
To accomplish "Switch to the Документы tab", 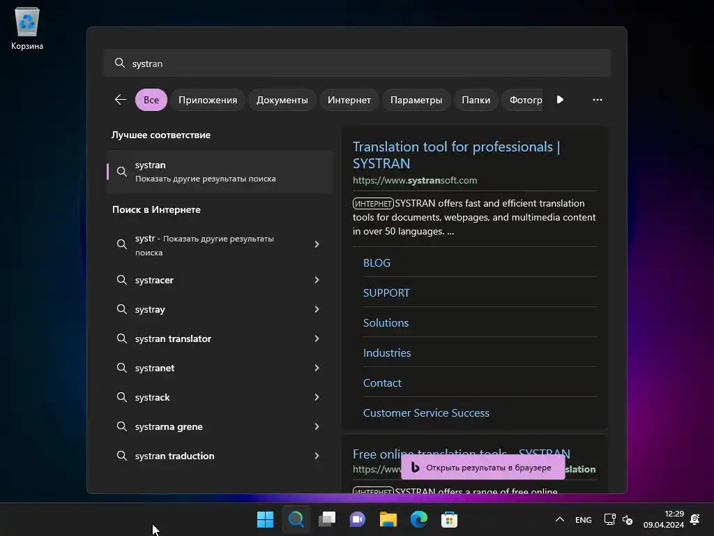I will click(x=282, y=100).
